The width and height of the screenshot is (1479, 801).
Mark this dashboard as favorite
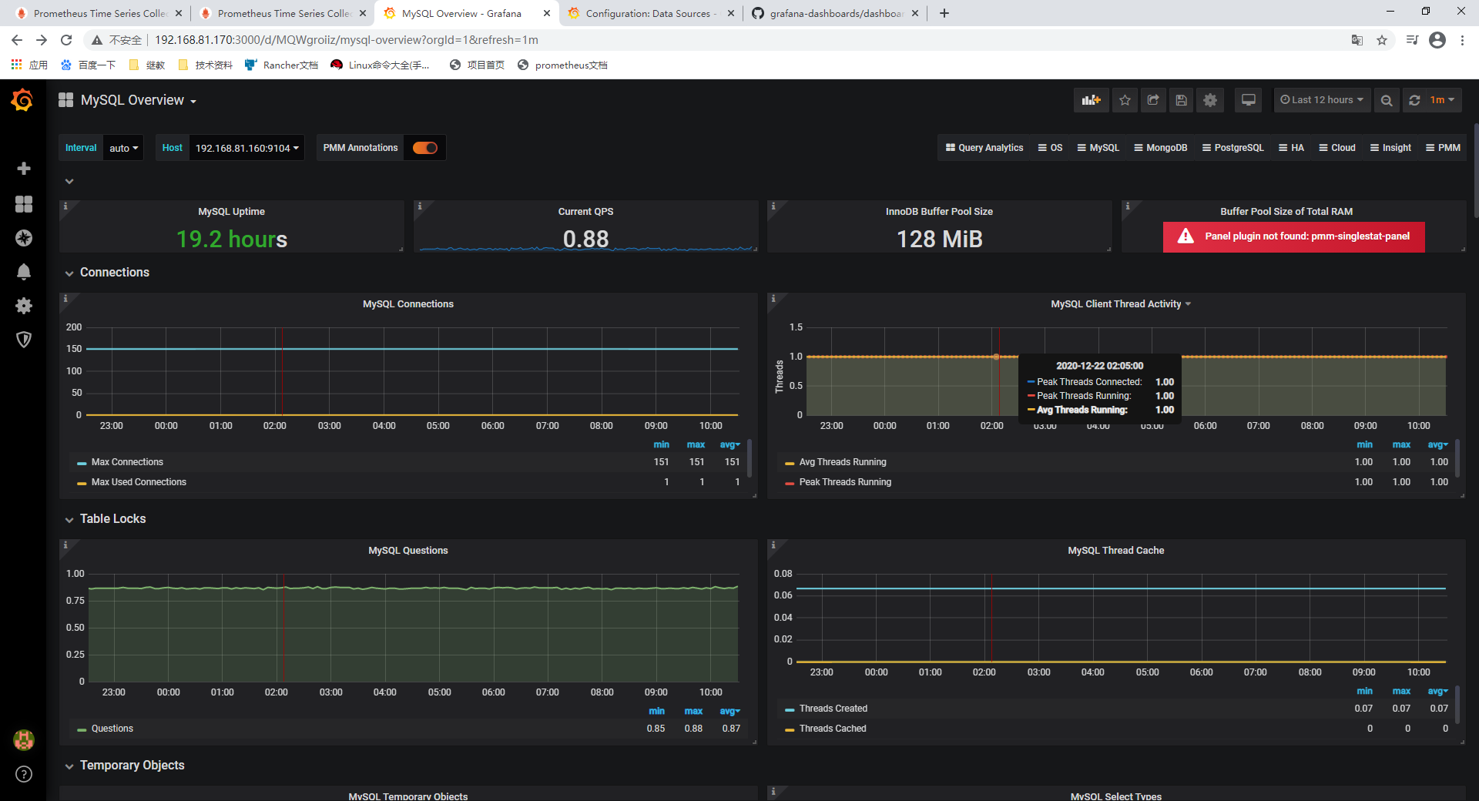point(1125,99)
